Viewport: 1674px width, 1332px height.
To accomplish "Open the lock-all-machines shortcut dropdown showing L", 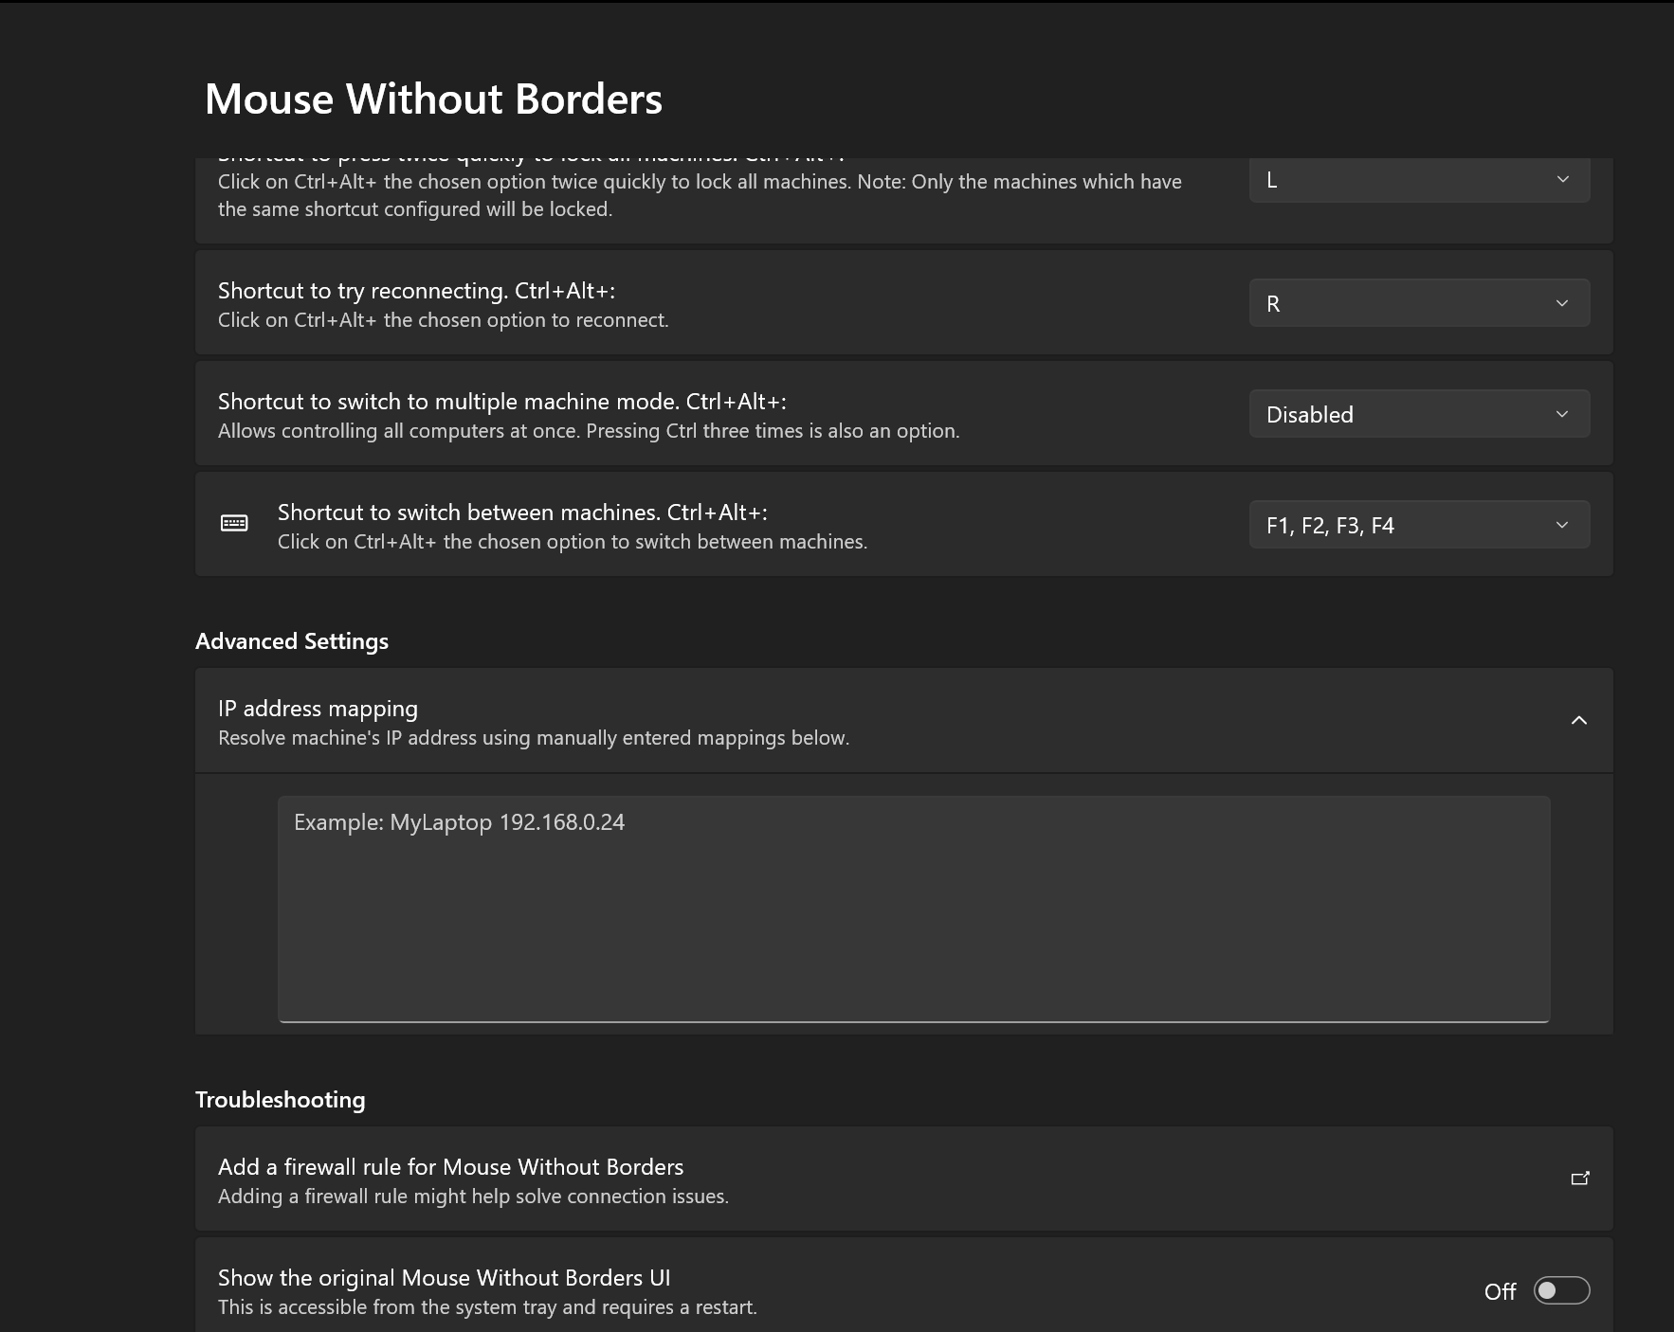I will [1419, 179].
